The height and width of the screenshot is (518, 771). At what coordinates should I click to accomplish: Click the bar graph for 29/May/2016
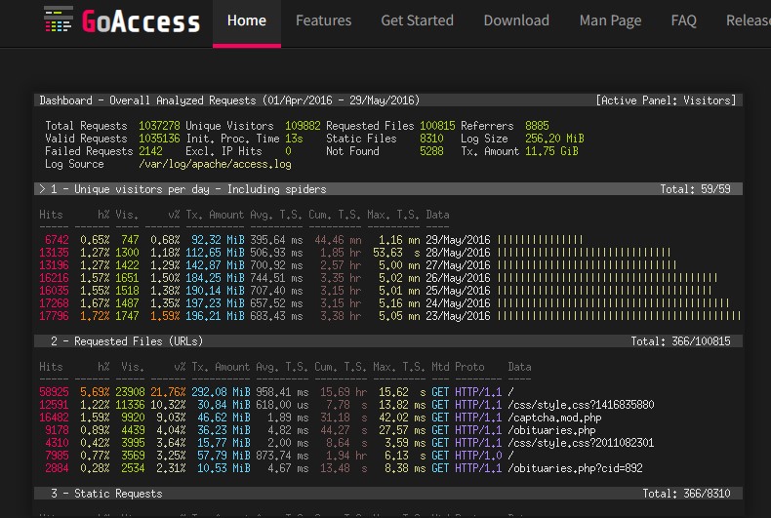(540, 240)
